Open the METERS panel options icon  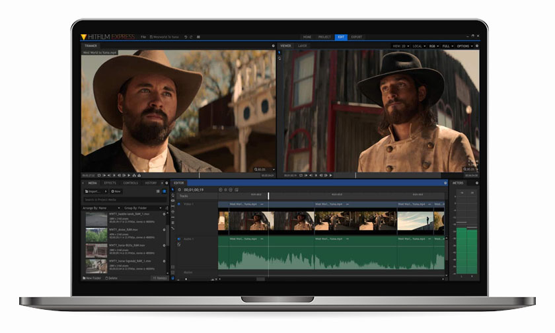pyautogui.click(x=477, y=183)
